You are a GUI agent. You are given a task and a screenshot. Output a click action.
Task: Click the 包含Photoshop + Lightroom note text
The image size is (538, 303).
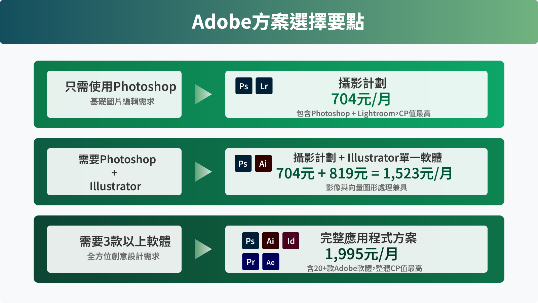(x=364, y=113)
